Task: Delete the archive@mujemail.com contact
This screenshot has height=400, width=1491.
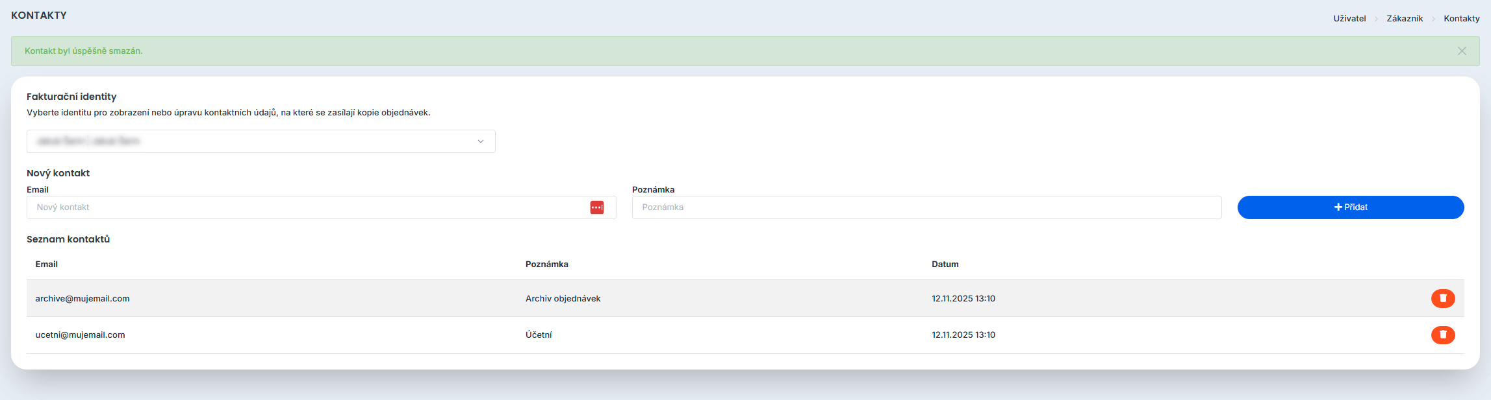Action: coord(1442,298)
